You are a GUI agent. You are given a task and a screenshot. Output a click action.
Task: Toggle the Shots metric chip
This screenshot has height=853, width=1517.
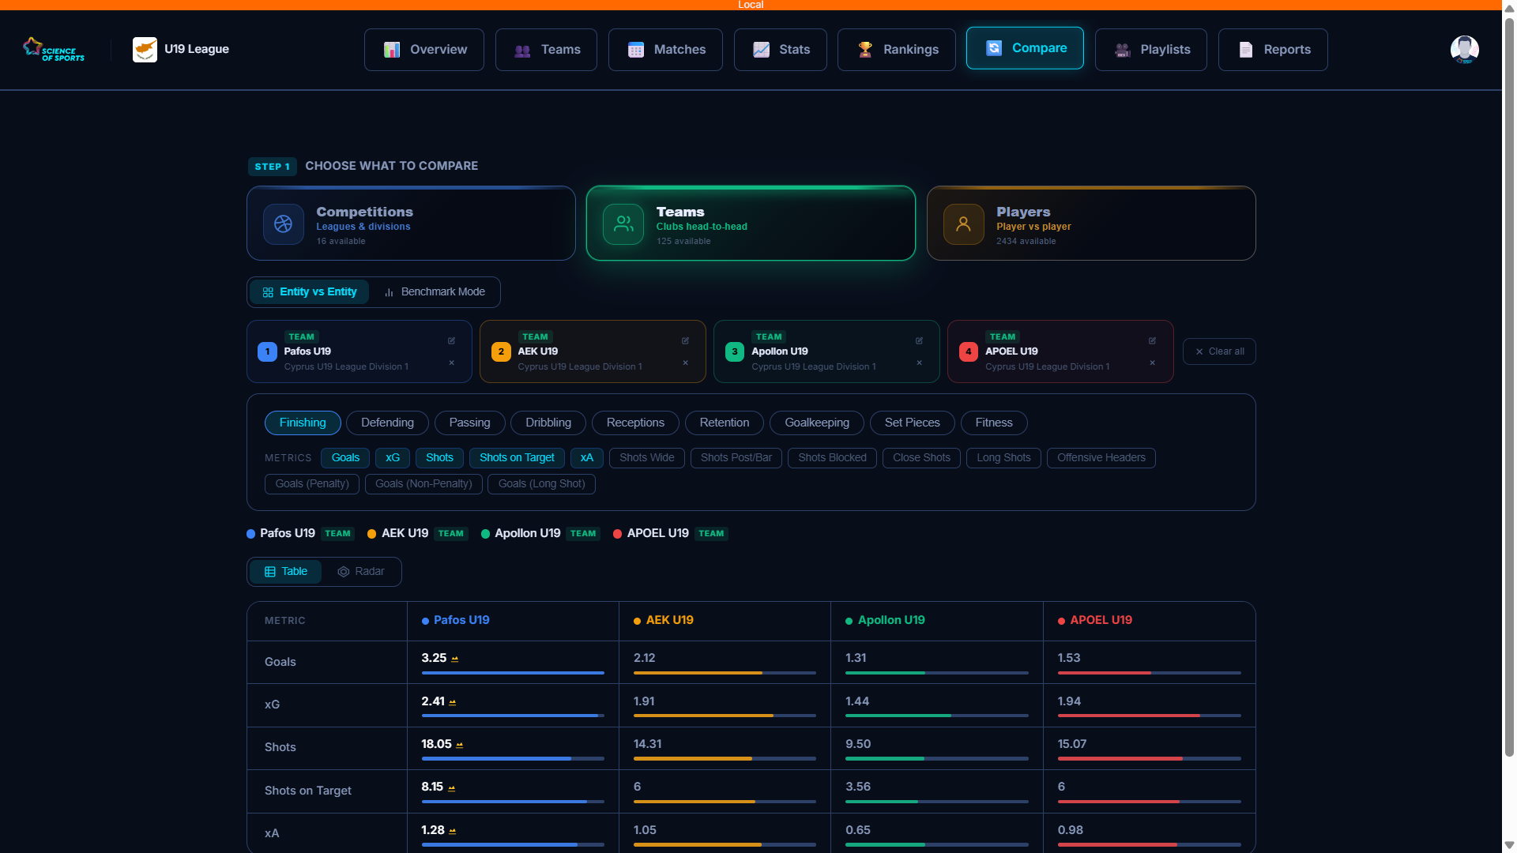(439, 458)
